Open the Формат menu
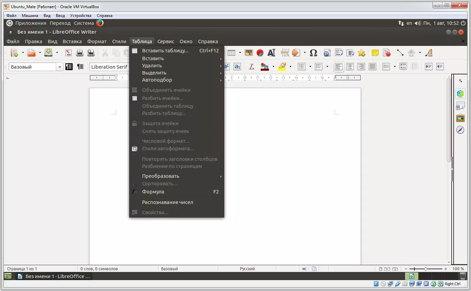The image size is (471, 291). [97, 41]
